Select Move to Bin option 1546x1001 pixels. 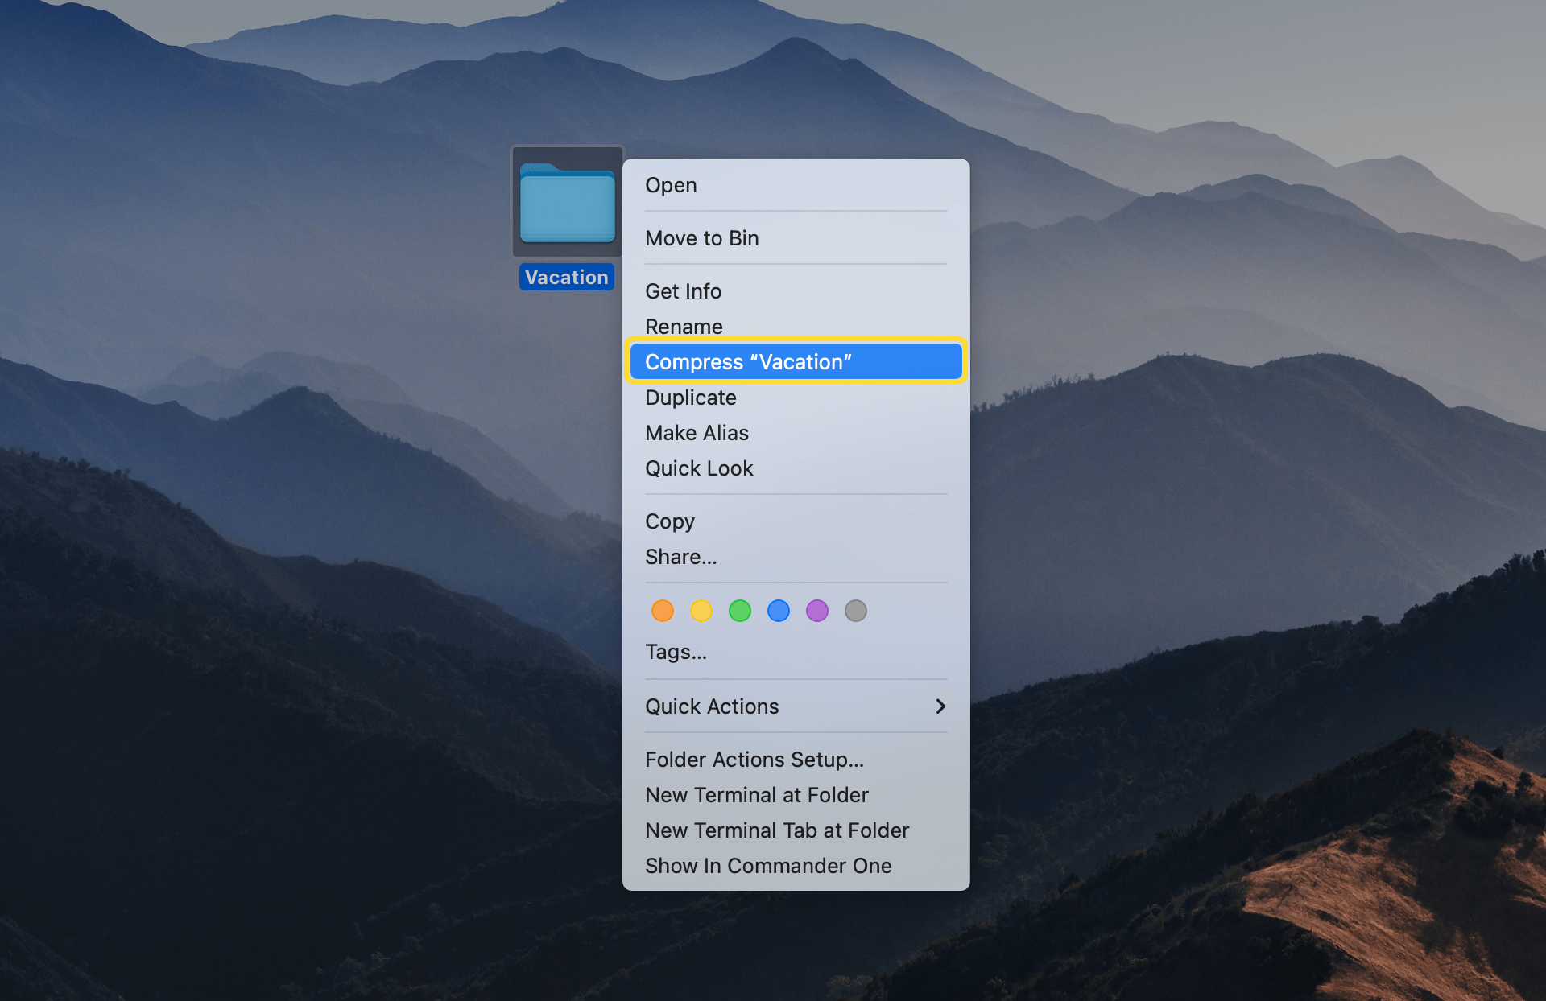point(701,237)
